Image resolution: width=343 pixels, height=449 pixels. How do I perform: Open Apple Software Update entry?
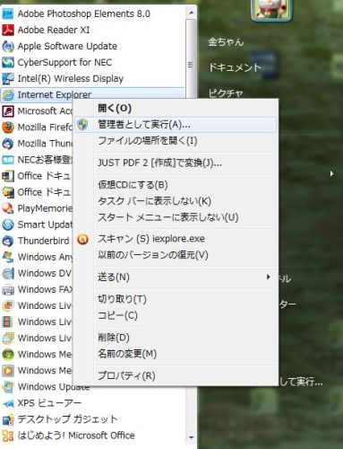pos(93,46)
